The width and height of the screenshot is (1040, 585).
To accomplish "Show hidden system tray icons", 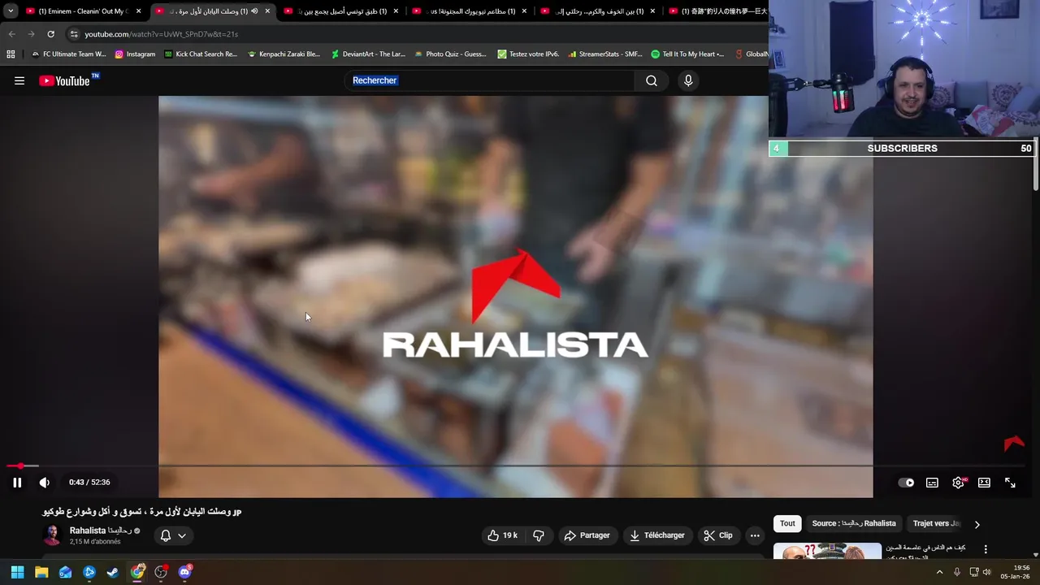I will pos(939,572).
